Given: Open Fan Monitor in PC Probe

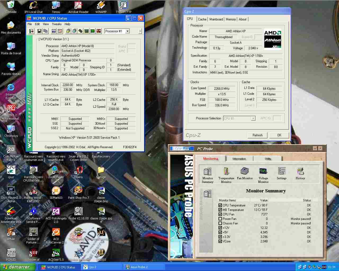Looking at the screenshot, I should (x=245, y=174).
